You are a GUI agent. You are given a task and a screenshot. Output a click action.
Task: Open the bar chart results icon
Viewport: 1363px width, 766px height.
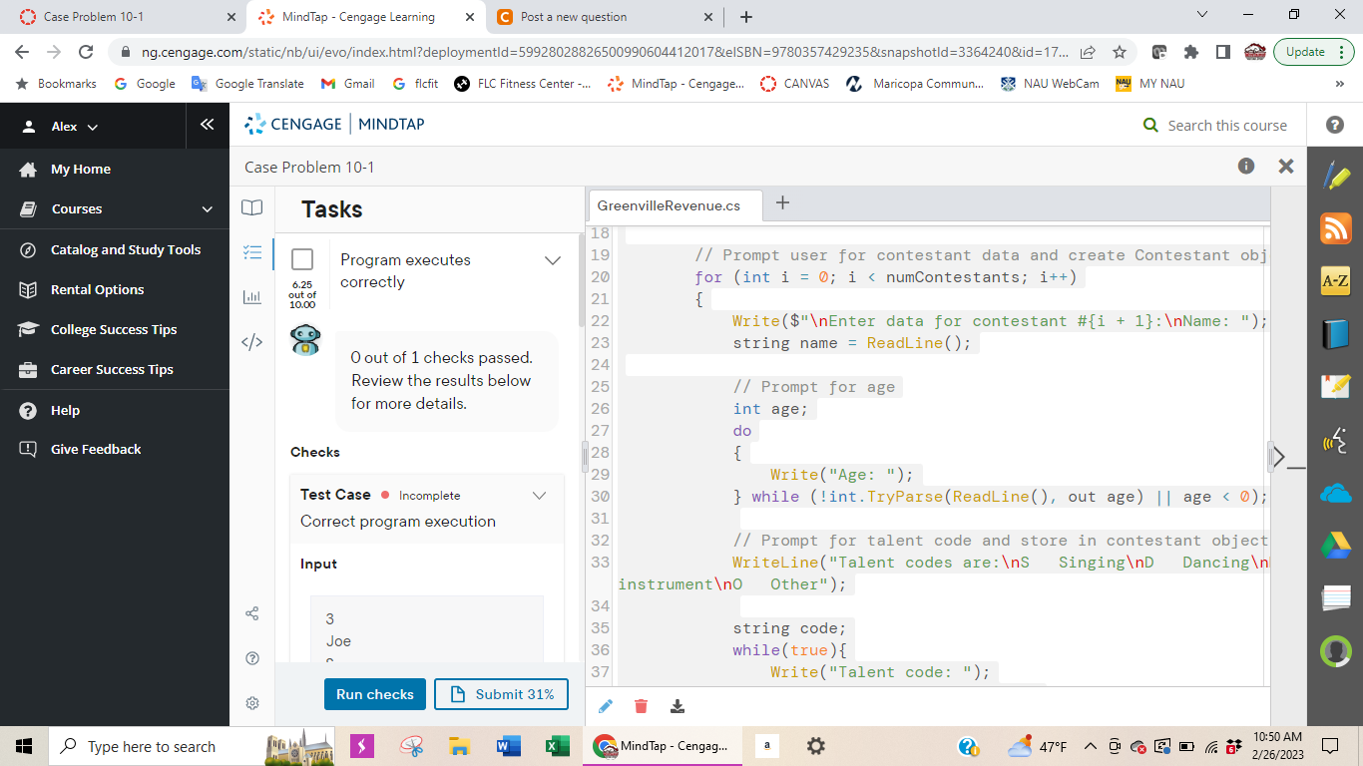[252, 297]
